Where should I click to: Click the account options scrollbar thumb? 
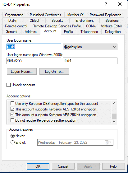pos(114,116)
